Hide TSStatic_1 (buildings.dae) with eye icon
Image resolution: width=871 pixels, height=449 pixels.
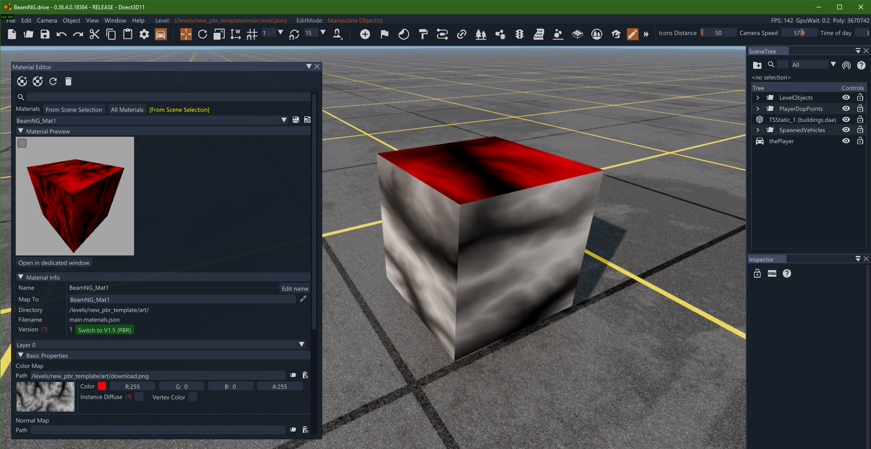(846, 120)
